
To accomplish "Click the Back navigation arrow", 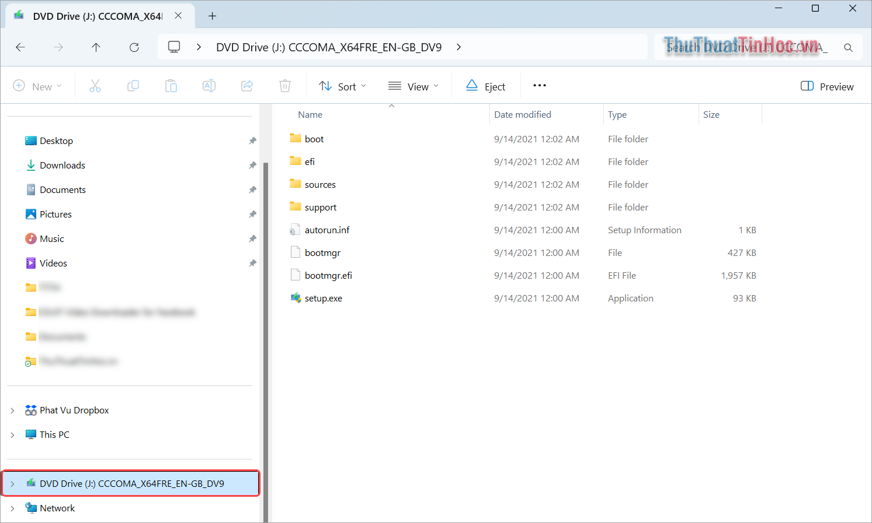I will click(20, 47).
